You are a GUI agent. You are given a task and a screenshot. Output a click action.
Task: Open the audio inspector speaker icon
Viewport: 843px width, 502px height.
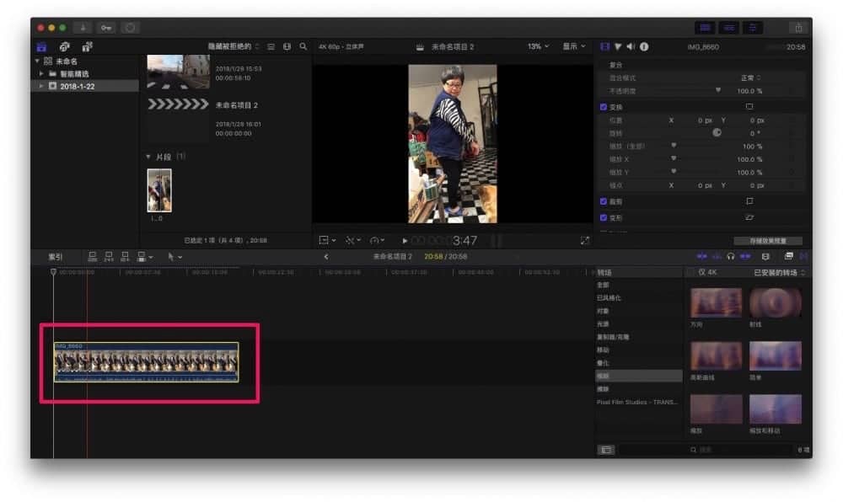[631, 46]
